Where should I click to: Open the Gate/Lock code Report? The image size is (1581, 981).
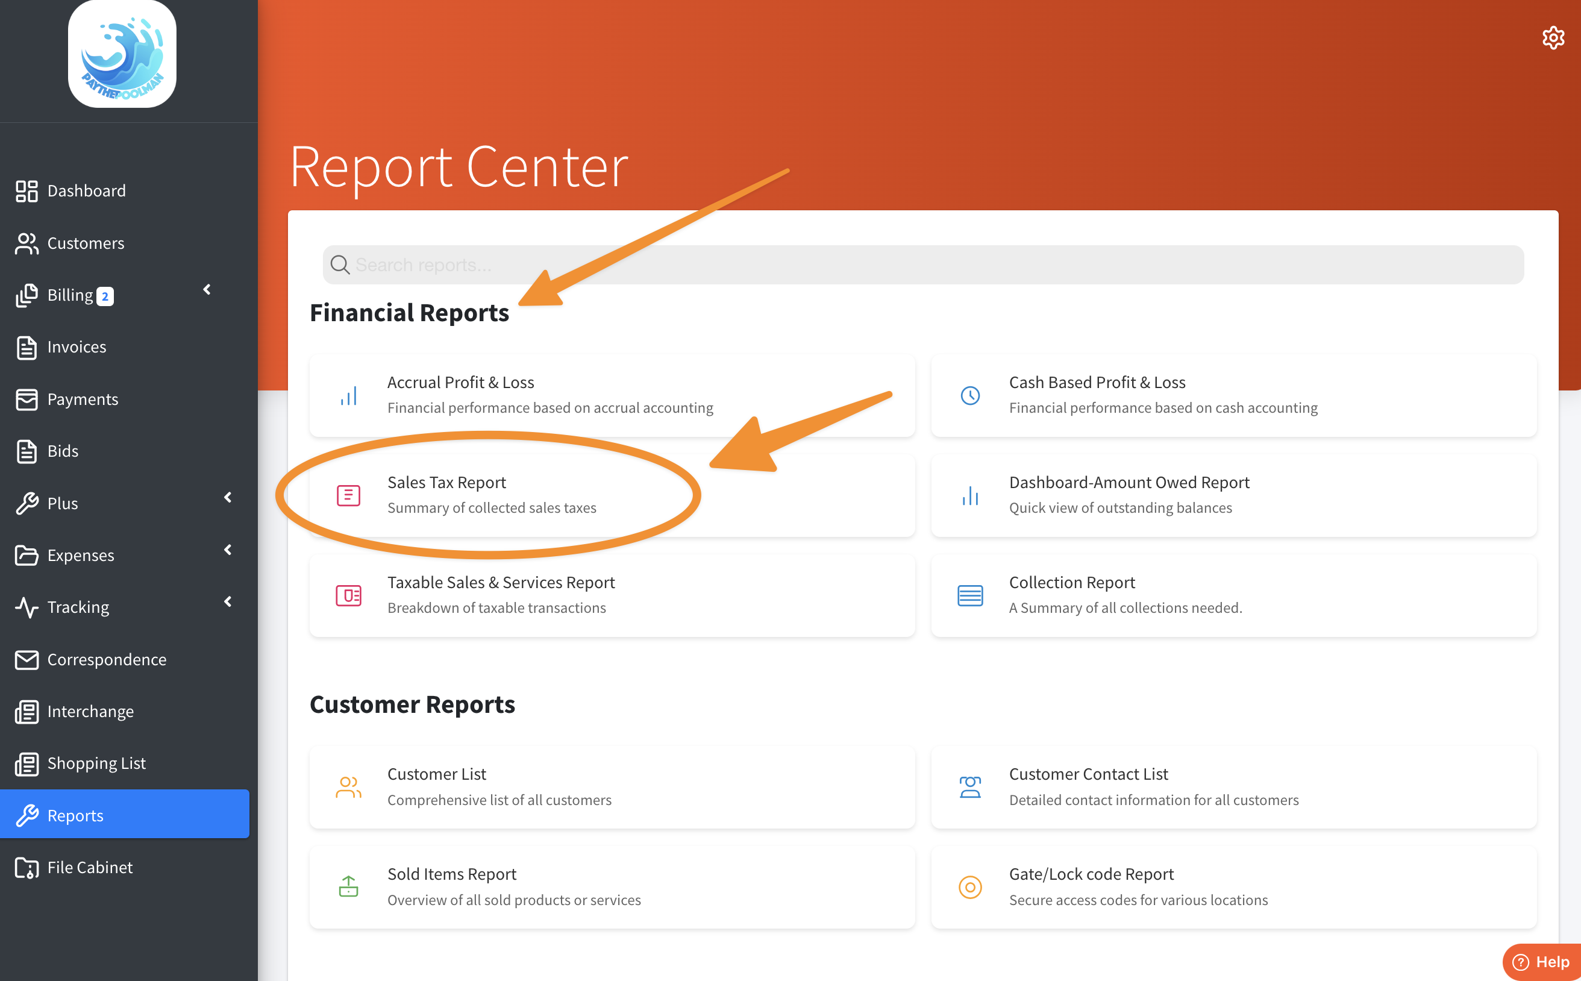(1233, 887)
